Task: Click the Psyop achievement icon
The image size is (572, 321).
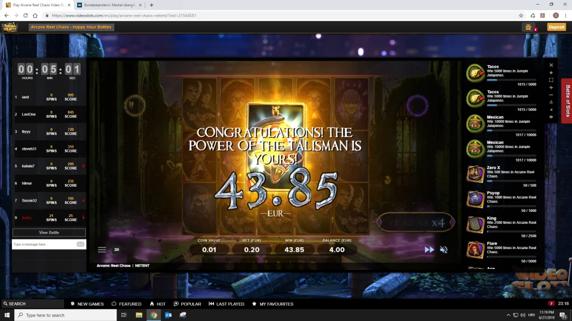Action: click(475, 199)
